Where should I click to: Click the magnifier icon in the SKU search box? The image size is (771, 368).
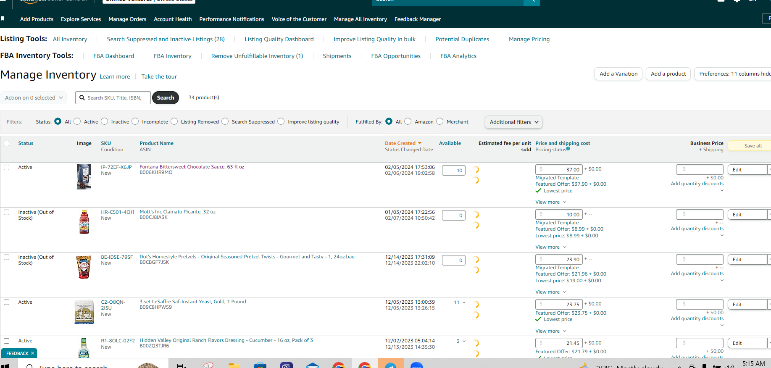tap(82, 97)
